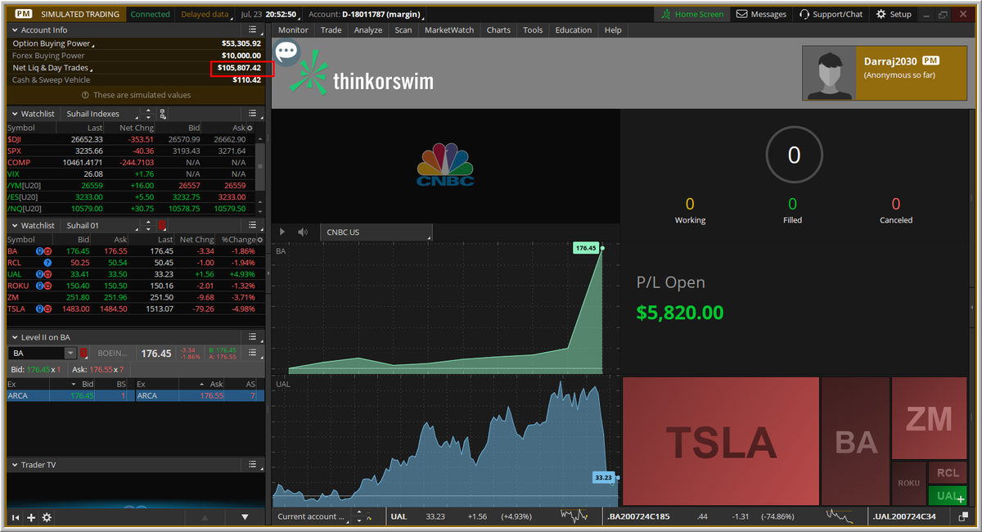
Task: Open the Trader TV panel menu icon
Action: pyautogui.click(x=253, y=464)
